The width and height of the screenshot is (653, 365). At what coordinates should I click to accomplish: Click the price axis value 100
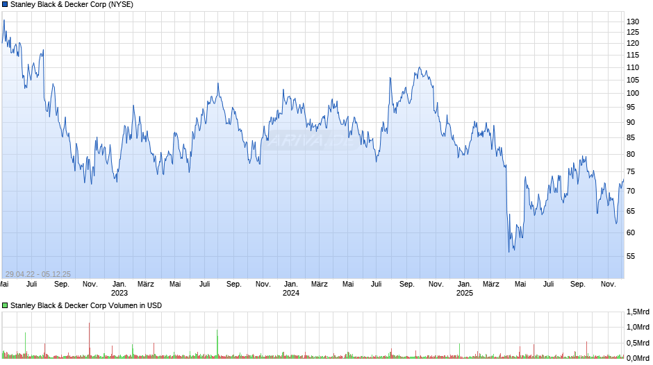click(x=633, y=93)
